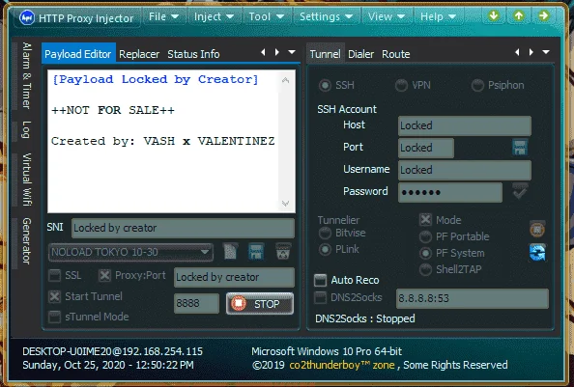Click the 8.8.8.8:53 DNS field

pyautogui.click(x=472, y=298)
